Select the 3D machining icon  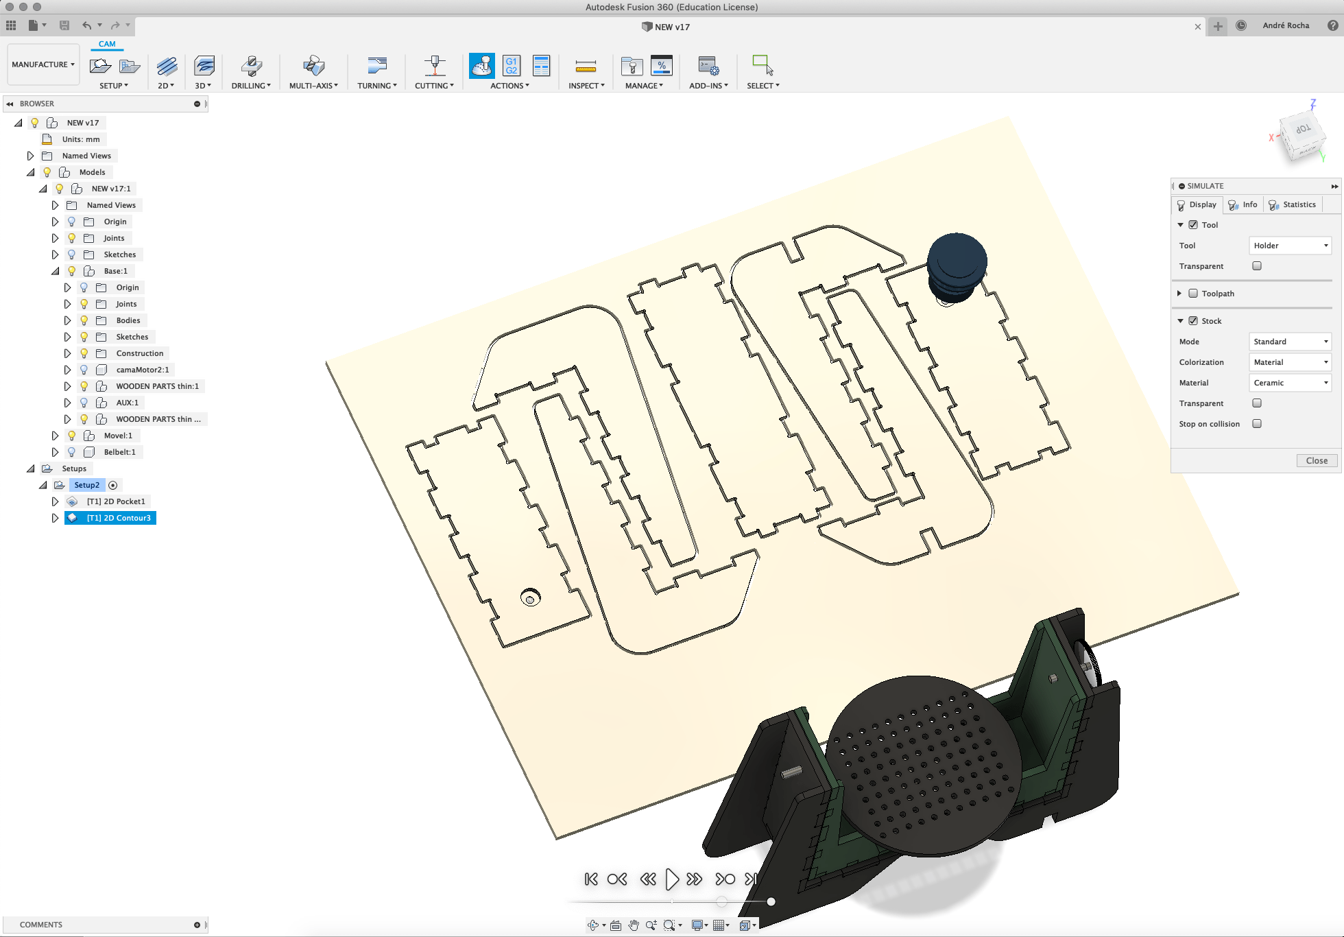pos(203,67)
